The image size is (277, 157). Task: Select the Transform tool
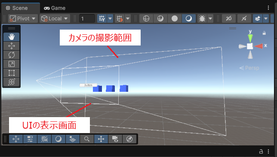[12, 82]
